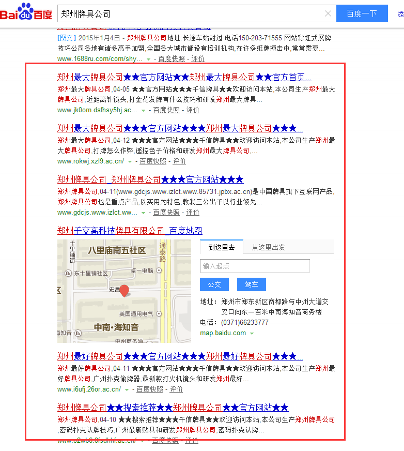Click the phone number (0371)66233777
Screen dimensions: 404x451
pos(245,322)
